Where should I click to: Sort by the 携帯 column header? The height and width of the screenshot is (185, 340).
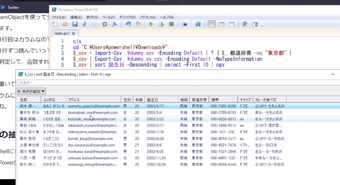pyautogui.click(x=223, y=100)
